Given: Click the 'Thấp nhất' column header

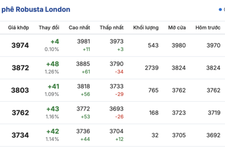Looking at the screenshot, I should point(112,28).
